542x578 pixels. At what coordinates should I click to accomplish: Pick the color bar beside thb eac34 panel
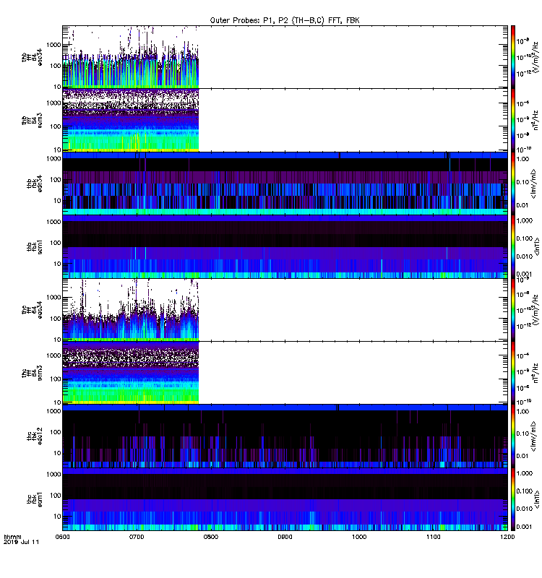[x=513, y=57]
